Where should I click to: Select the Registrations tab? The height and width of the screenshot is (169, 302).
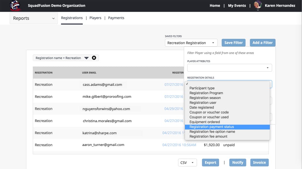point(72,18)
